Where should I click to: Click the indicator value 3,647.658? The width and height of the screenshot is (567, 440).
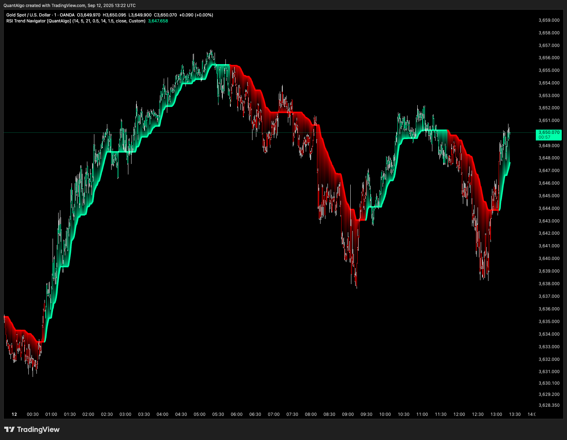(158, 21)
